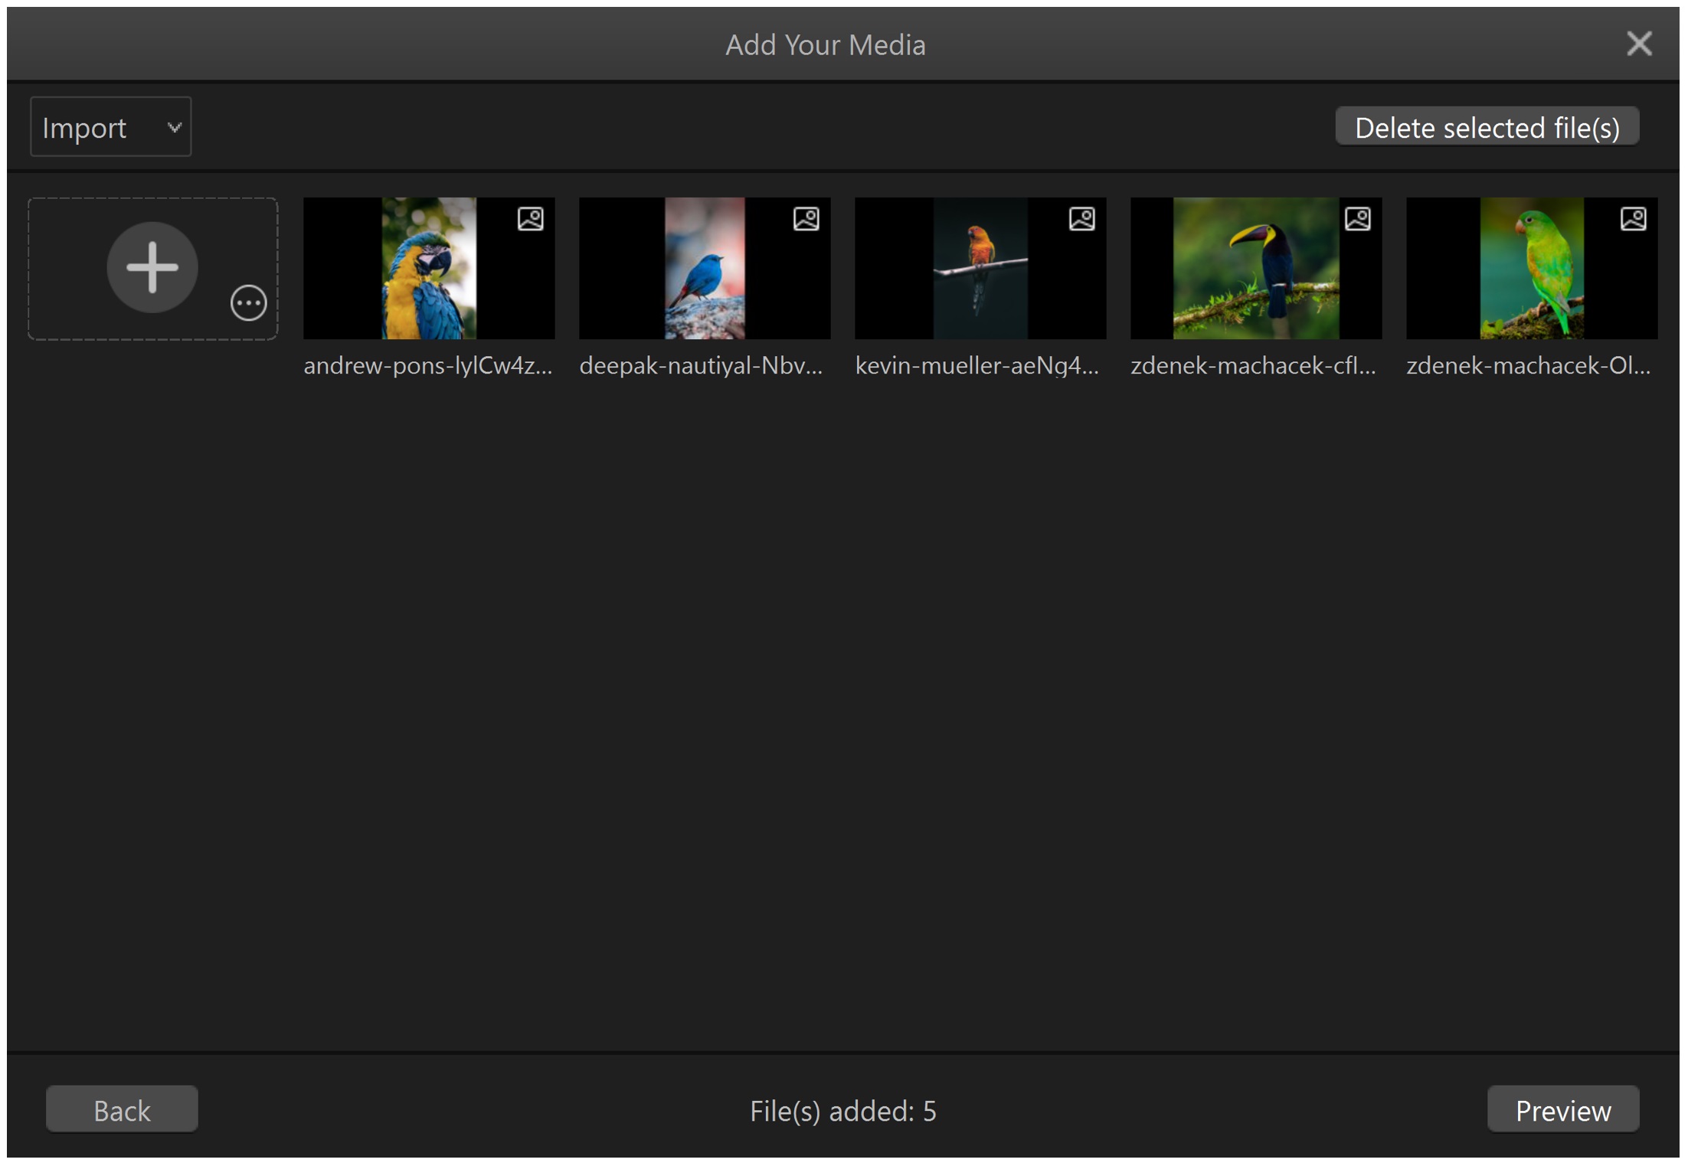Click filename andrew-pons-lylCw4z...
The height and width of the screenshot is (1166, 1688).
point(428,366)
